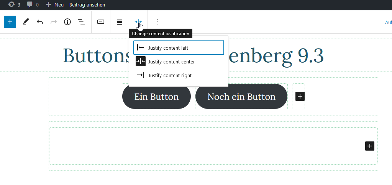Open the three-dot block options menu
This screenshot has height=185, width=392.
[x=157, y=22]
